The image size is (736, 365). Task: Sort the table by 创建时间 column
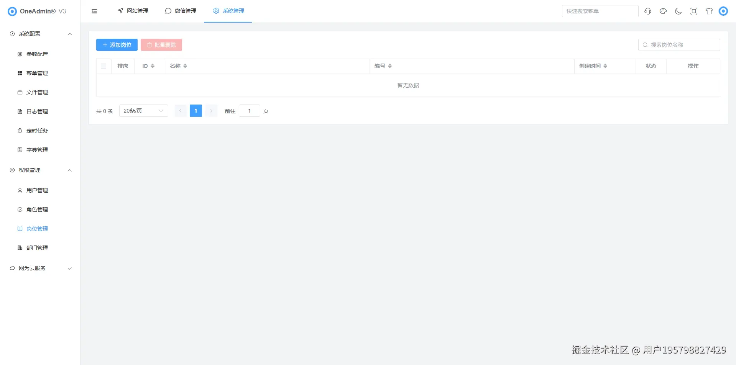(x=592, y=66)
